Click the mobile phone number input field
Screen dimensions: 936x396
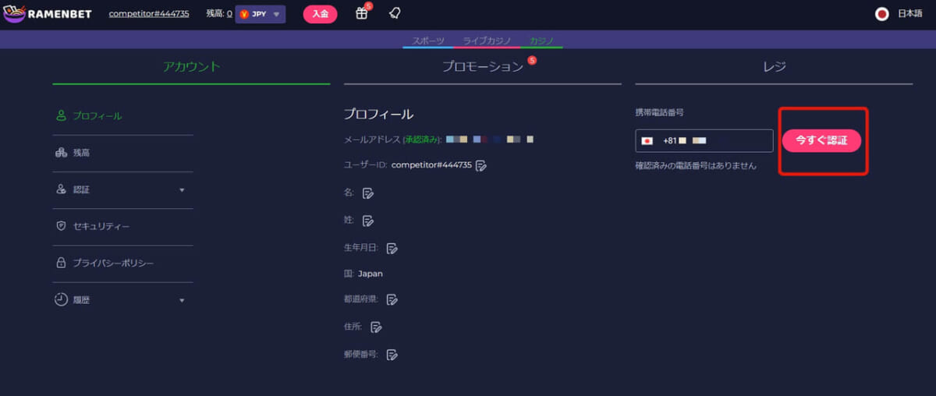[x=704, y=141]
